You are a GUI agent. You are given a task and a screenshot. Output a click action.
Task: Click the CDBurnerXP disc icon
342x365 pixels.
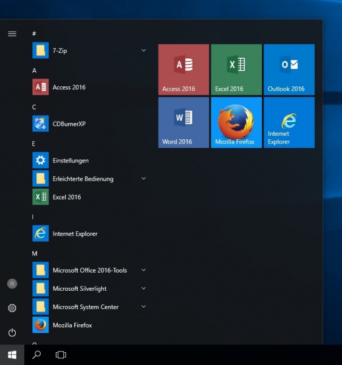coord(41,123)
